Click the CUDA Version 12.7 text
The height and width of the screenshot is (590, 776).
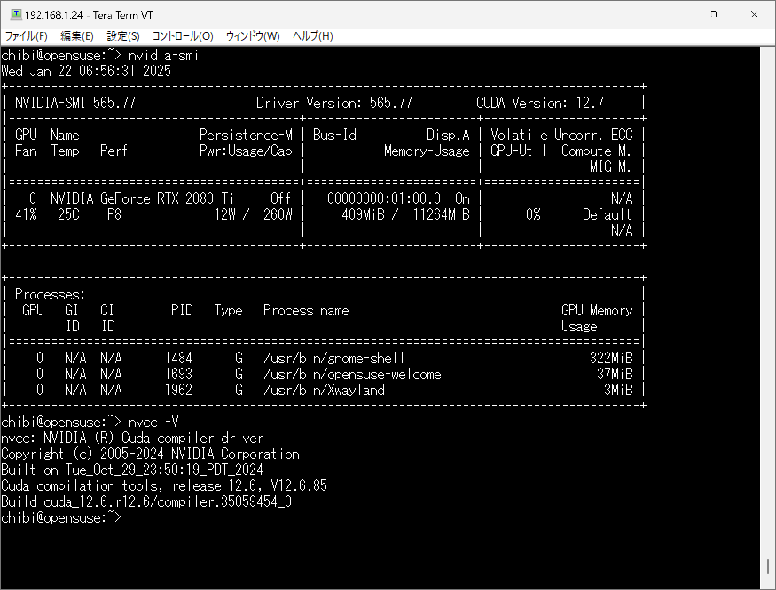[540, 103]
